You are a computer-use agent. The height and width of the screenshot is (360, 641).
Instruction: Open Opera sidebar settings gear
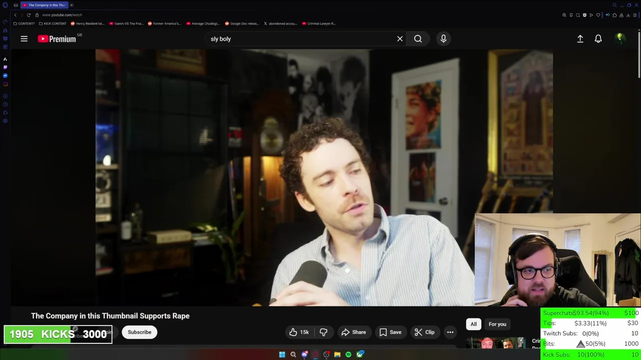[5, 121]
